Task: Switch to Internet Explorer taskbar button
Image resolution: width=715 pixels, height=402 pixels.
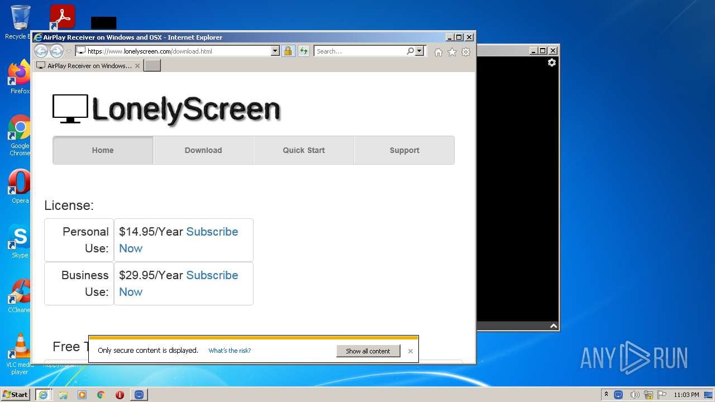Action: point(43,394)
